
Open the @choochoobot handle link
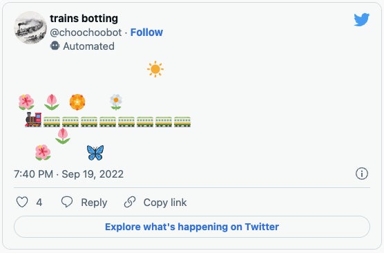[x=86, y=32]
